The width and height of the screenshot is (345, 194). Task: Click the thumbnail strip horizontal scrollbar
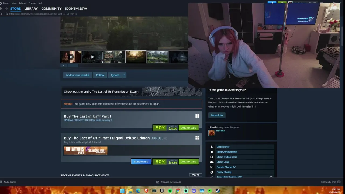pos(73,65)
